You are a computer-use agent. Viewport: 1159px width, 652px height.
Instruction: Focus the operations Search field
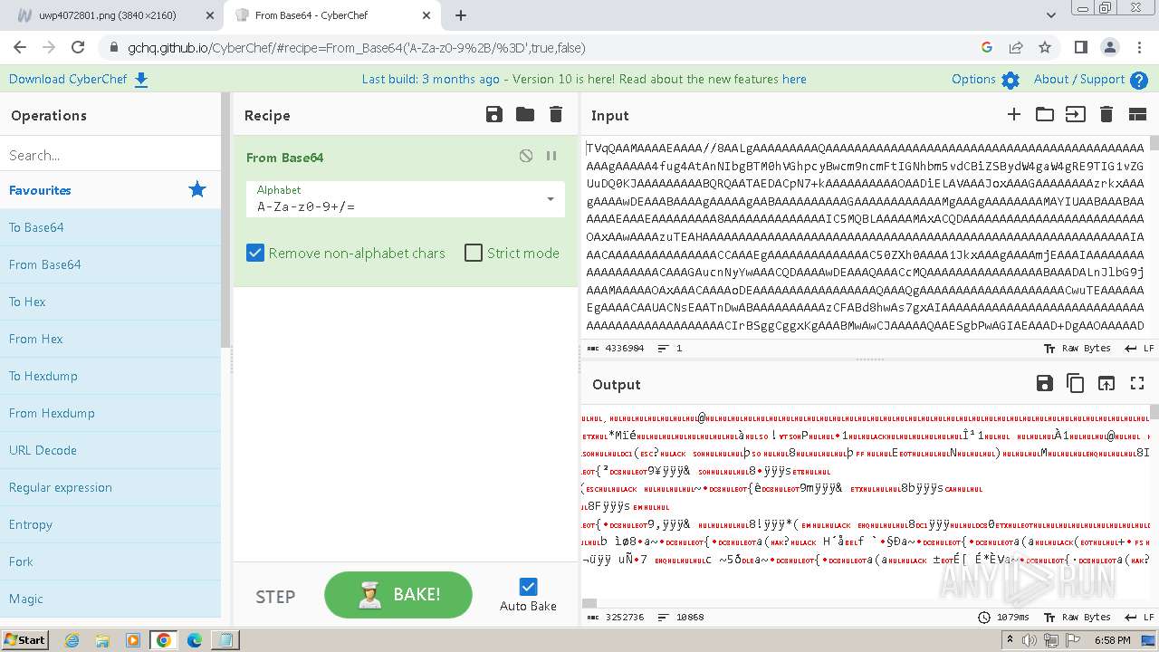coord(110,155)
